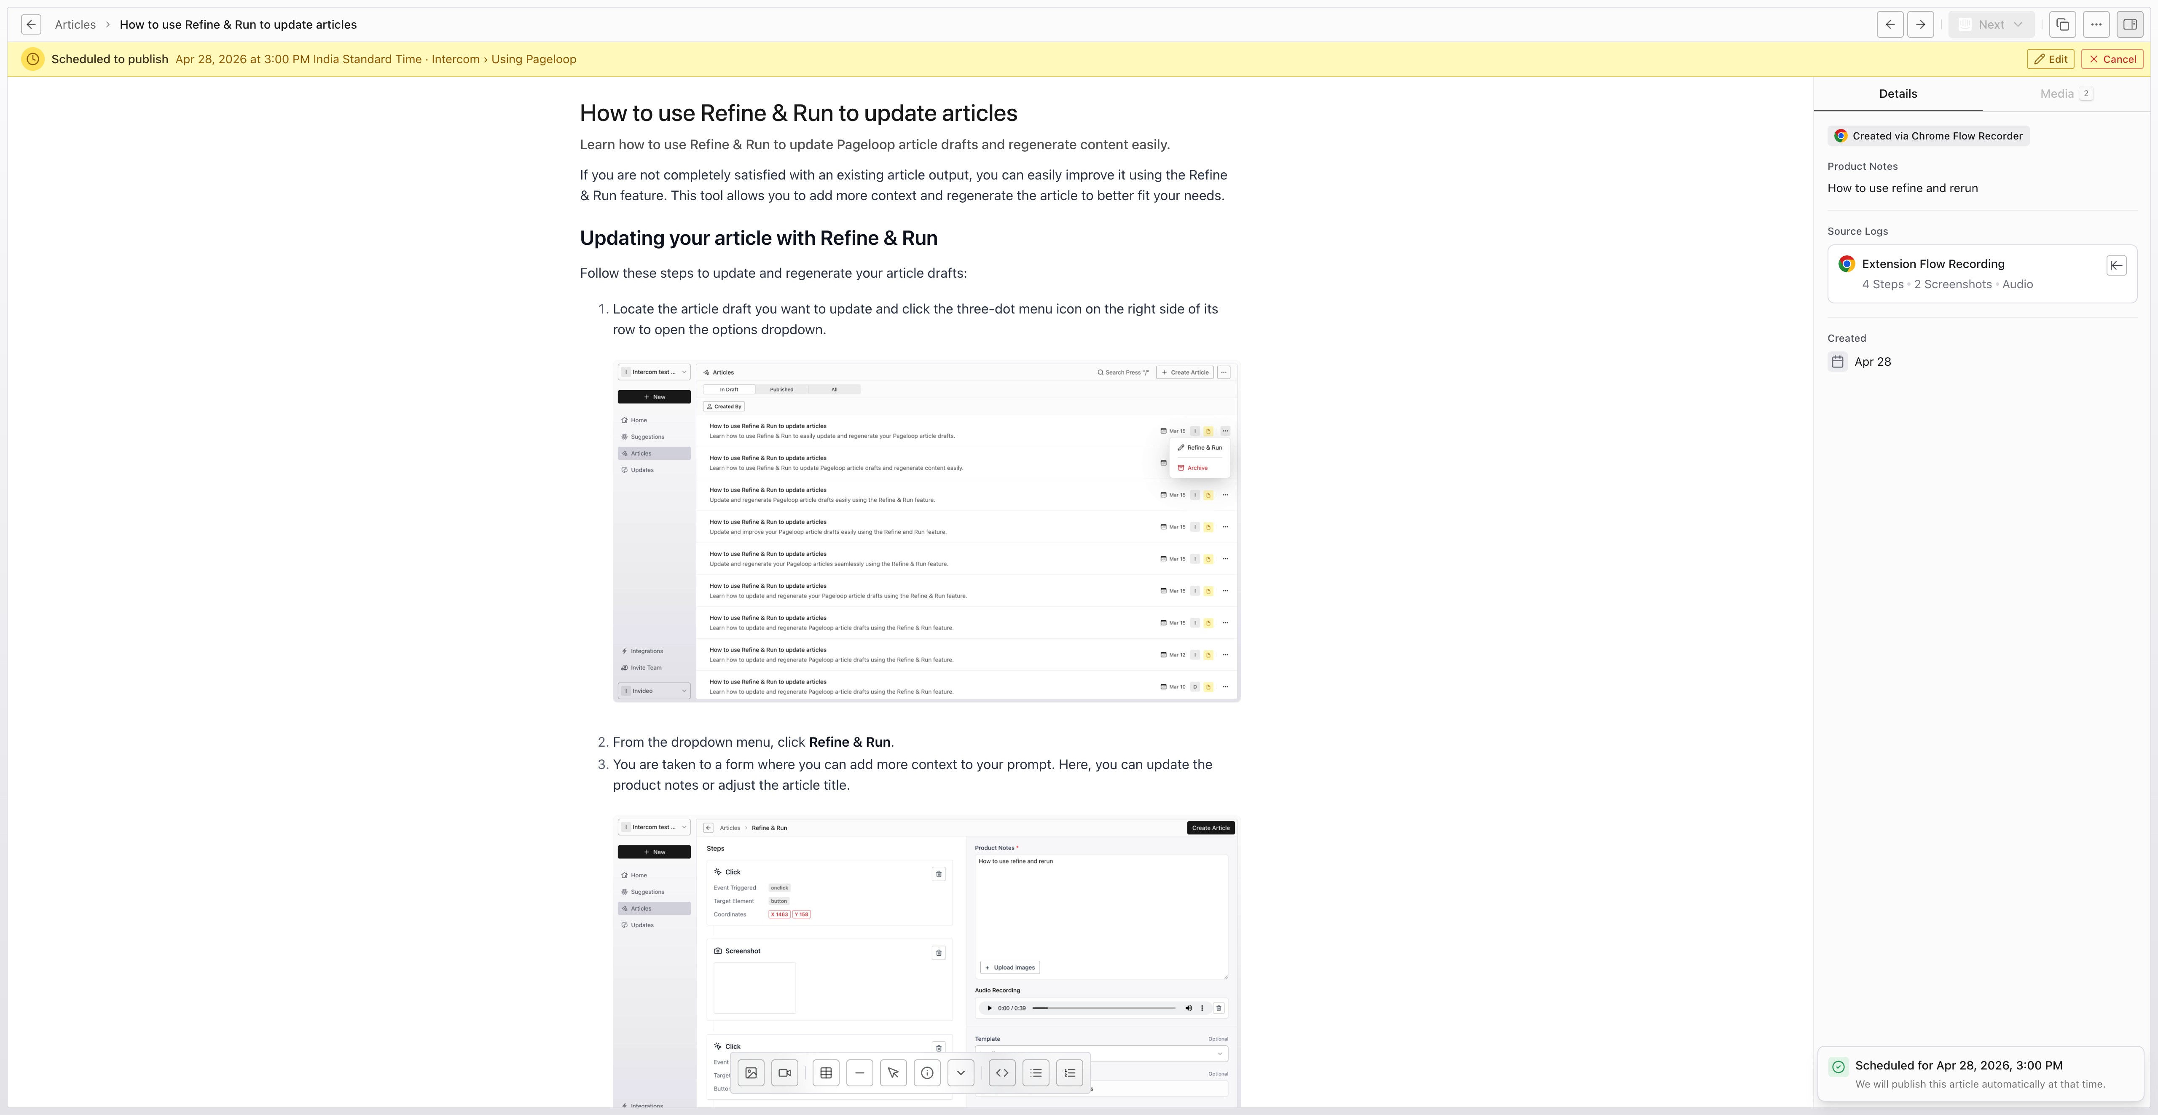Click the copy icon in header
2158x1115 pixels.
point(2062,24)
